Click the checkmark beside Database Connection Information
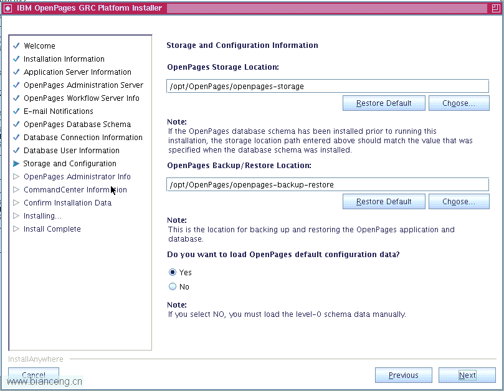 pyautogui.click(x=16, y=137)
